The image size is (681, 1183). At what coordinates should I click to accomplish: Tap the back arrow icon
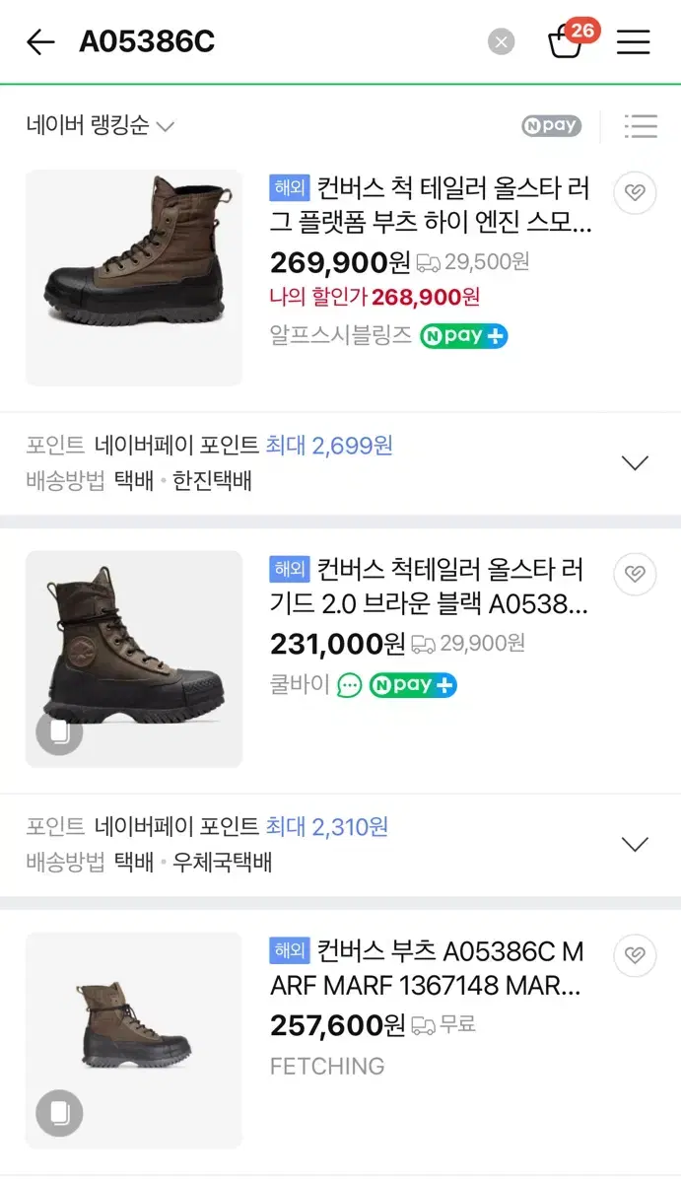(40, 42)
